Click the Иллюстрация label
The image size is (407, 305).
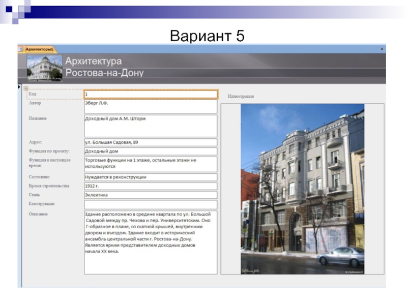[241, 96]
